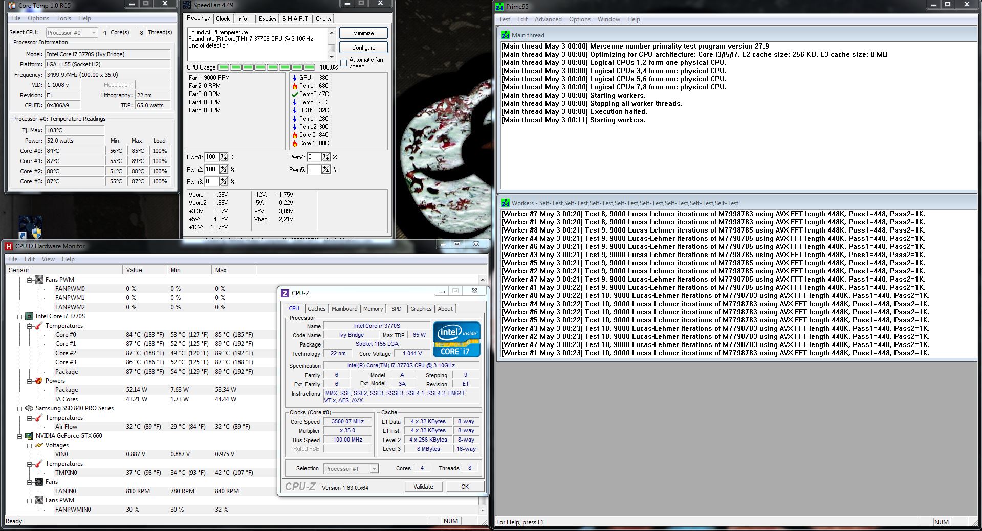Screen dimensions: 982x531
Task: Open the Test menu in Prime95
Action: tap(505, 19)
